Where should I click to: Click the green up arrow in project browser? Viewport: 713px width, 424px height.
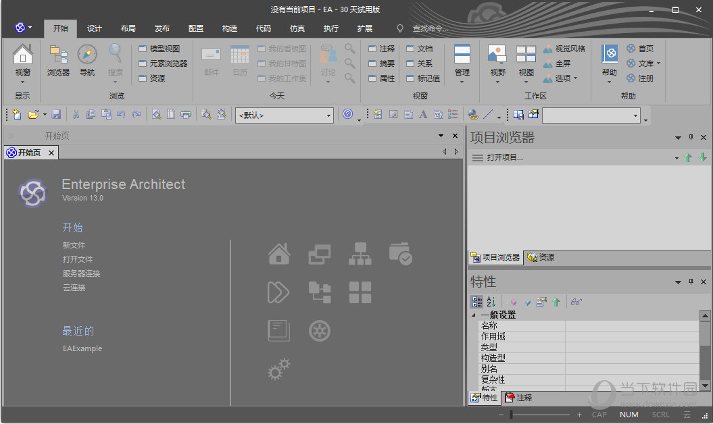tap(688, 157)
